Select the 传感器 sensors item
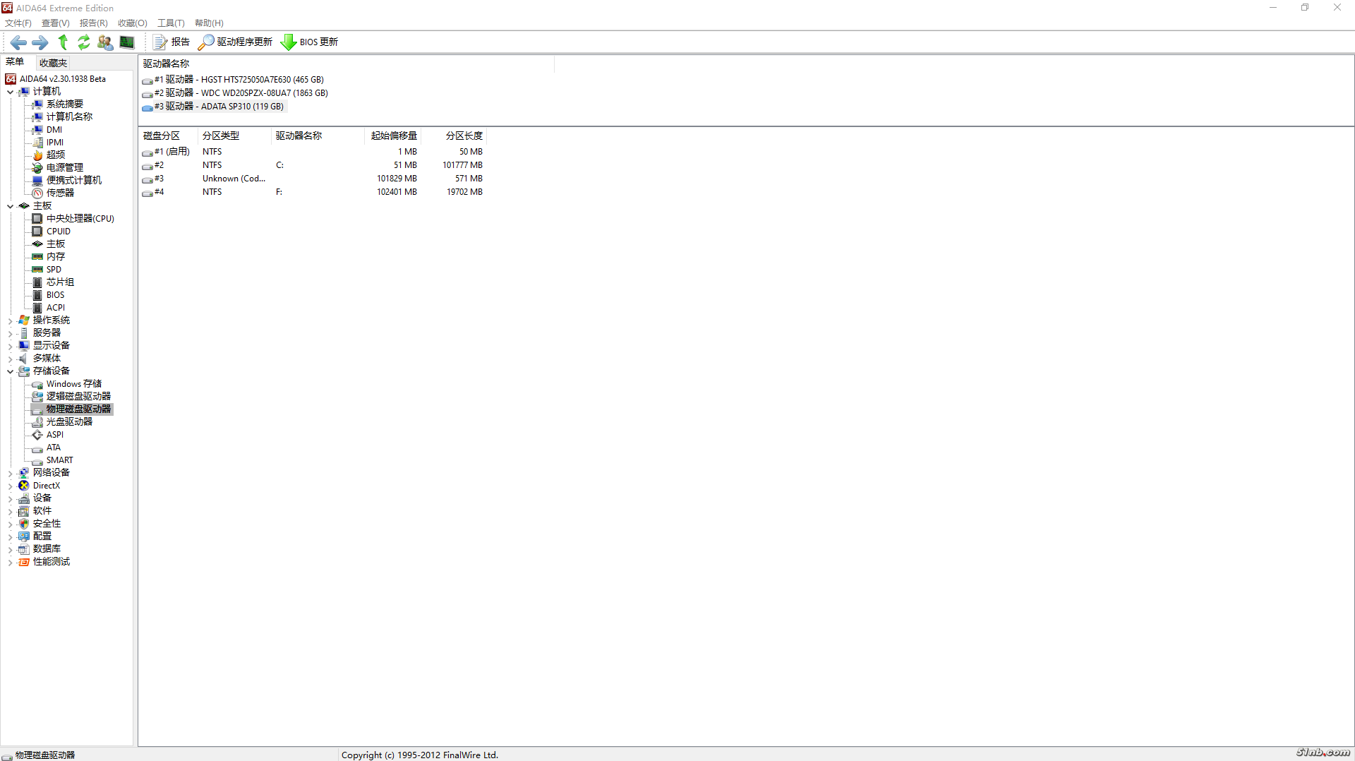 pos(59,193)
